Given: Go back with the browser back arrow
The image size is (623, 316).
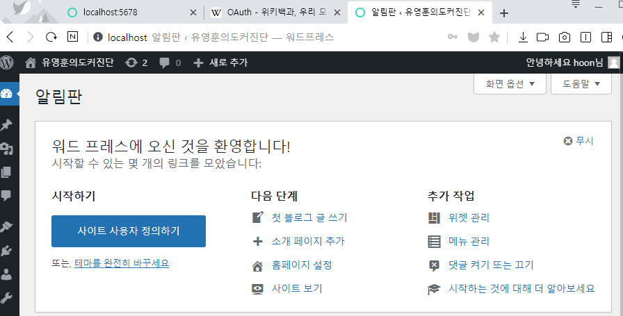Looking at the screenshot, I should (x=10, y=38).
